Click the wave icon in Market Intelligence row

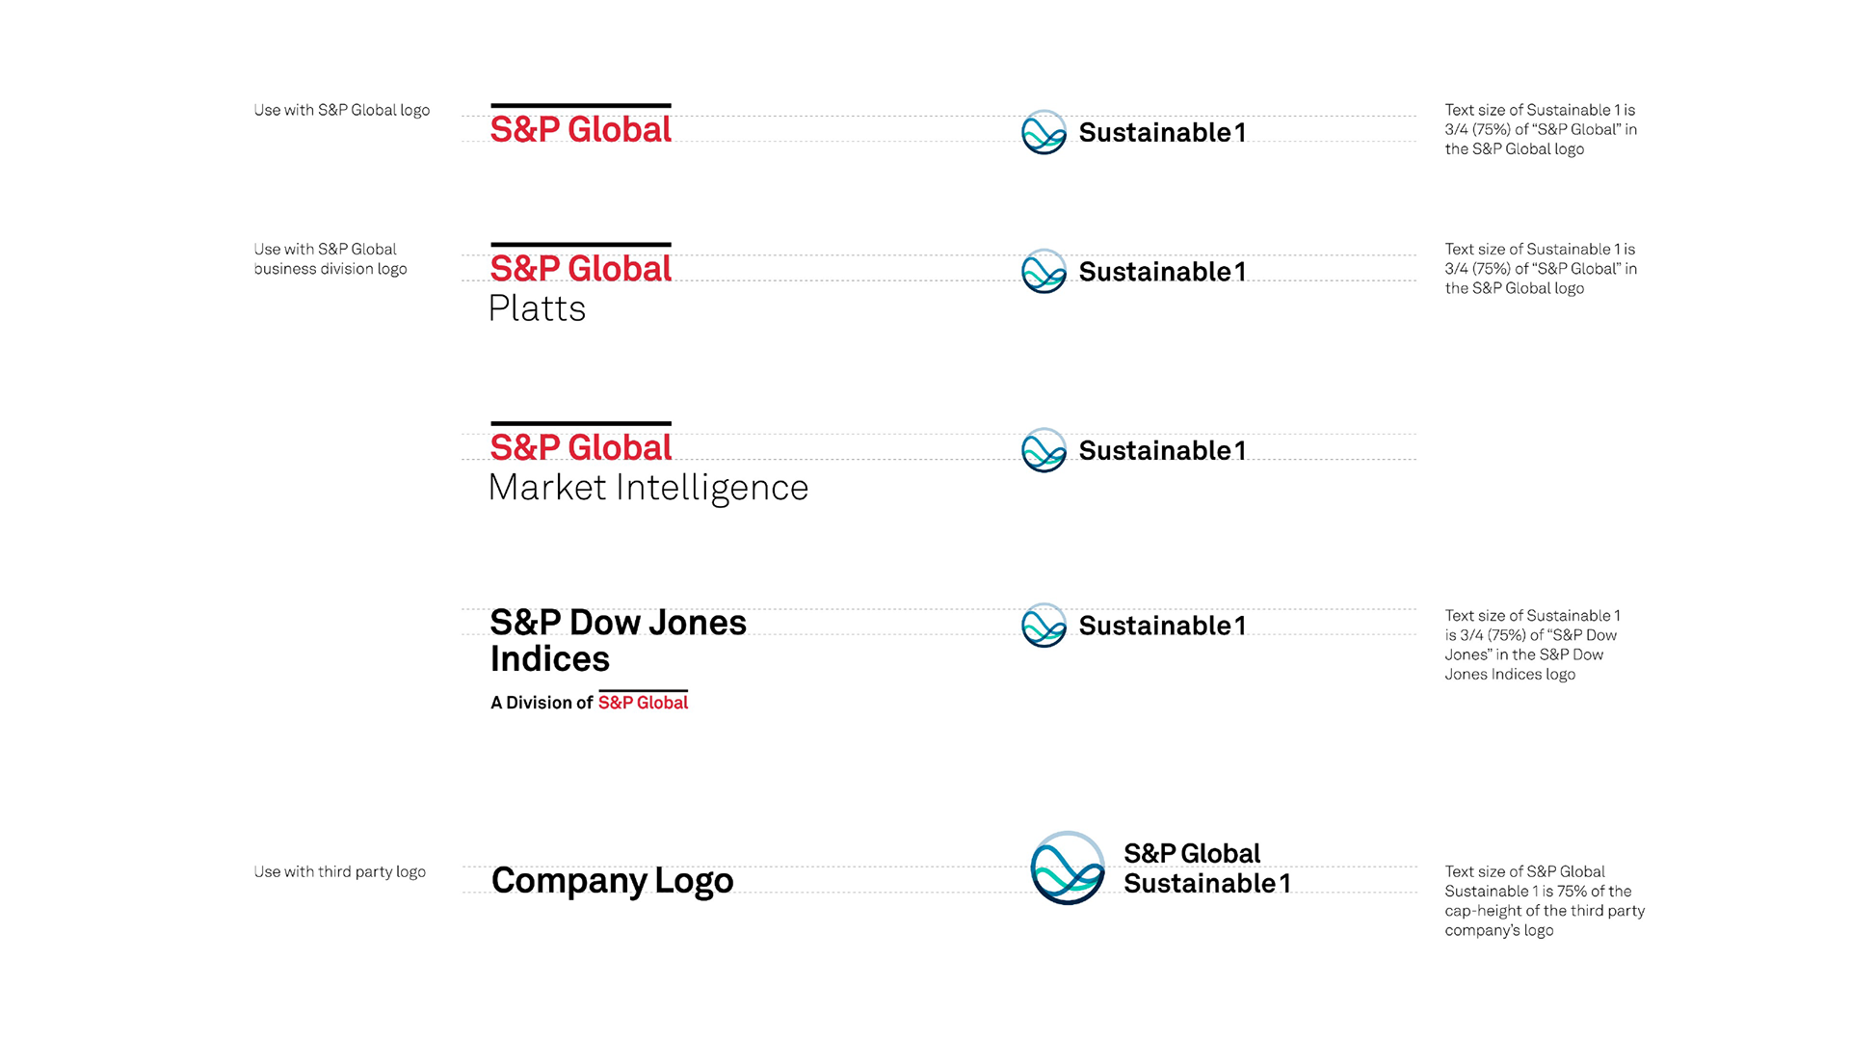coord(1044,450)
